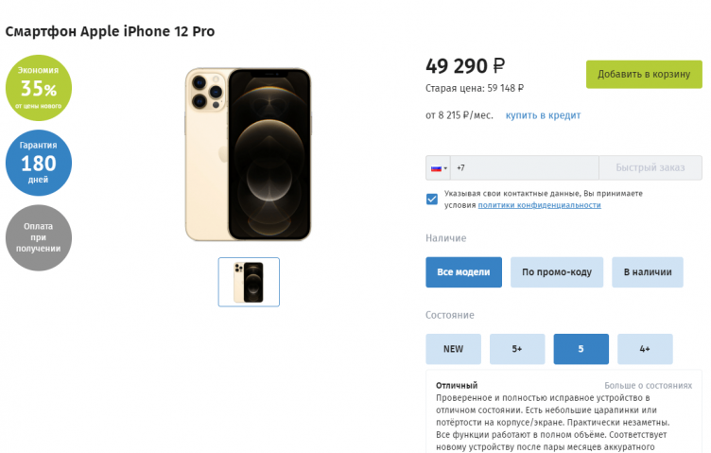The width and height of the screenshot is (711, 453).
Task: Toggle the privacy policy consent checkbox
Action: pos(432,199)
